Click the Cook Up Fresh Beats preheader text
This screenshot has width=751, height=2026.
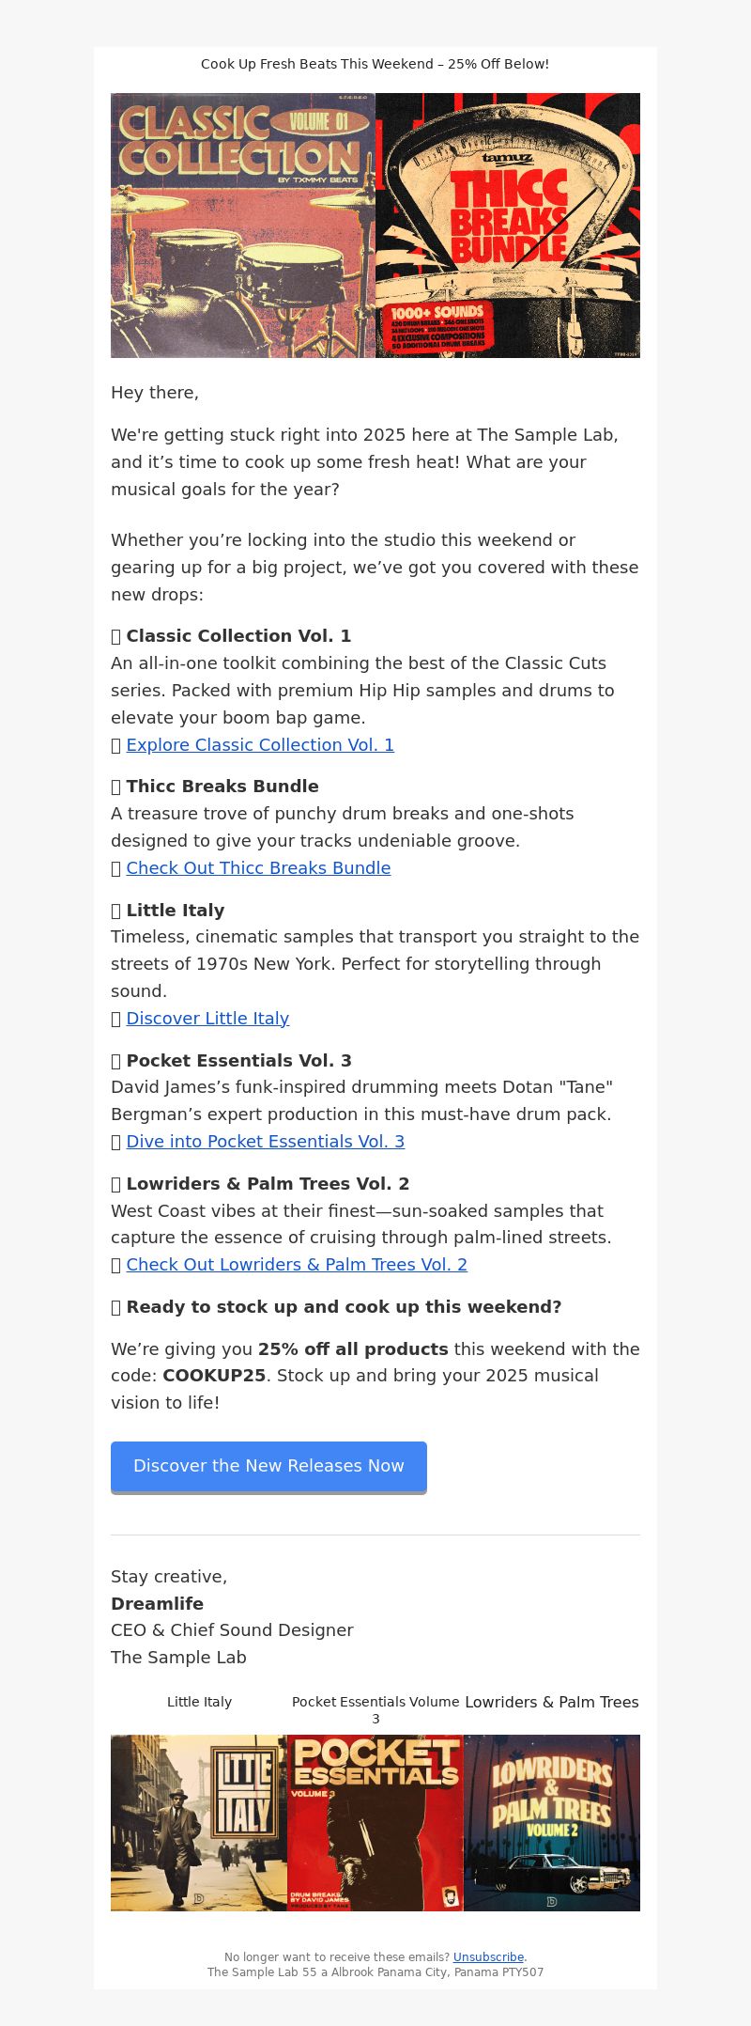click(x=375, y=64)
